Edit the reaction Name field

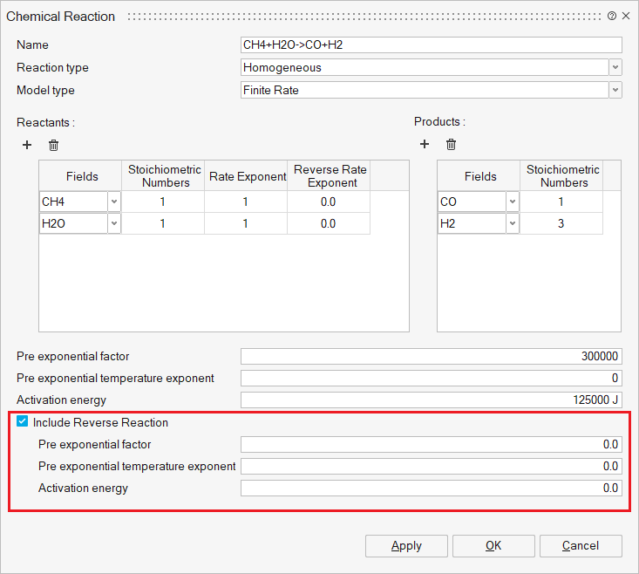(431, 45)
